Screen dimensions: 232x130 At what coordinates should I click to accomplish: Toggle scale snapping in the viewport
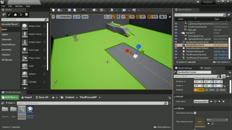[x=149, y=17]
